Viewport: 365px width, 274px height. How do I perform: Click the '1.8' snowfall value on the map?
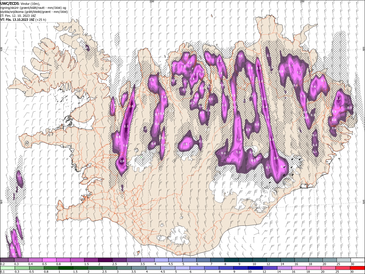192,79
